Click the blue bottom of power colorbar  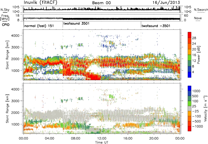[190, 75]
